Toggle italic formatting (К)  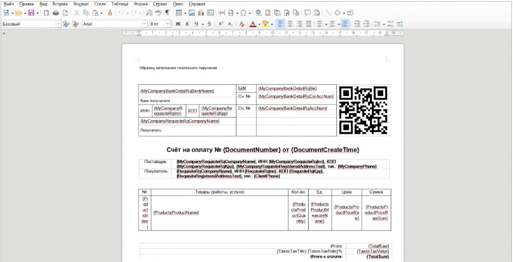click(187, 24)
